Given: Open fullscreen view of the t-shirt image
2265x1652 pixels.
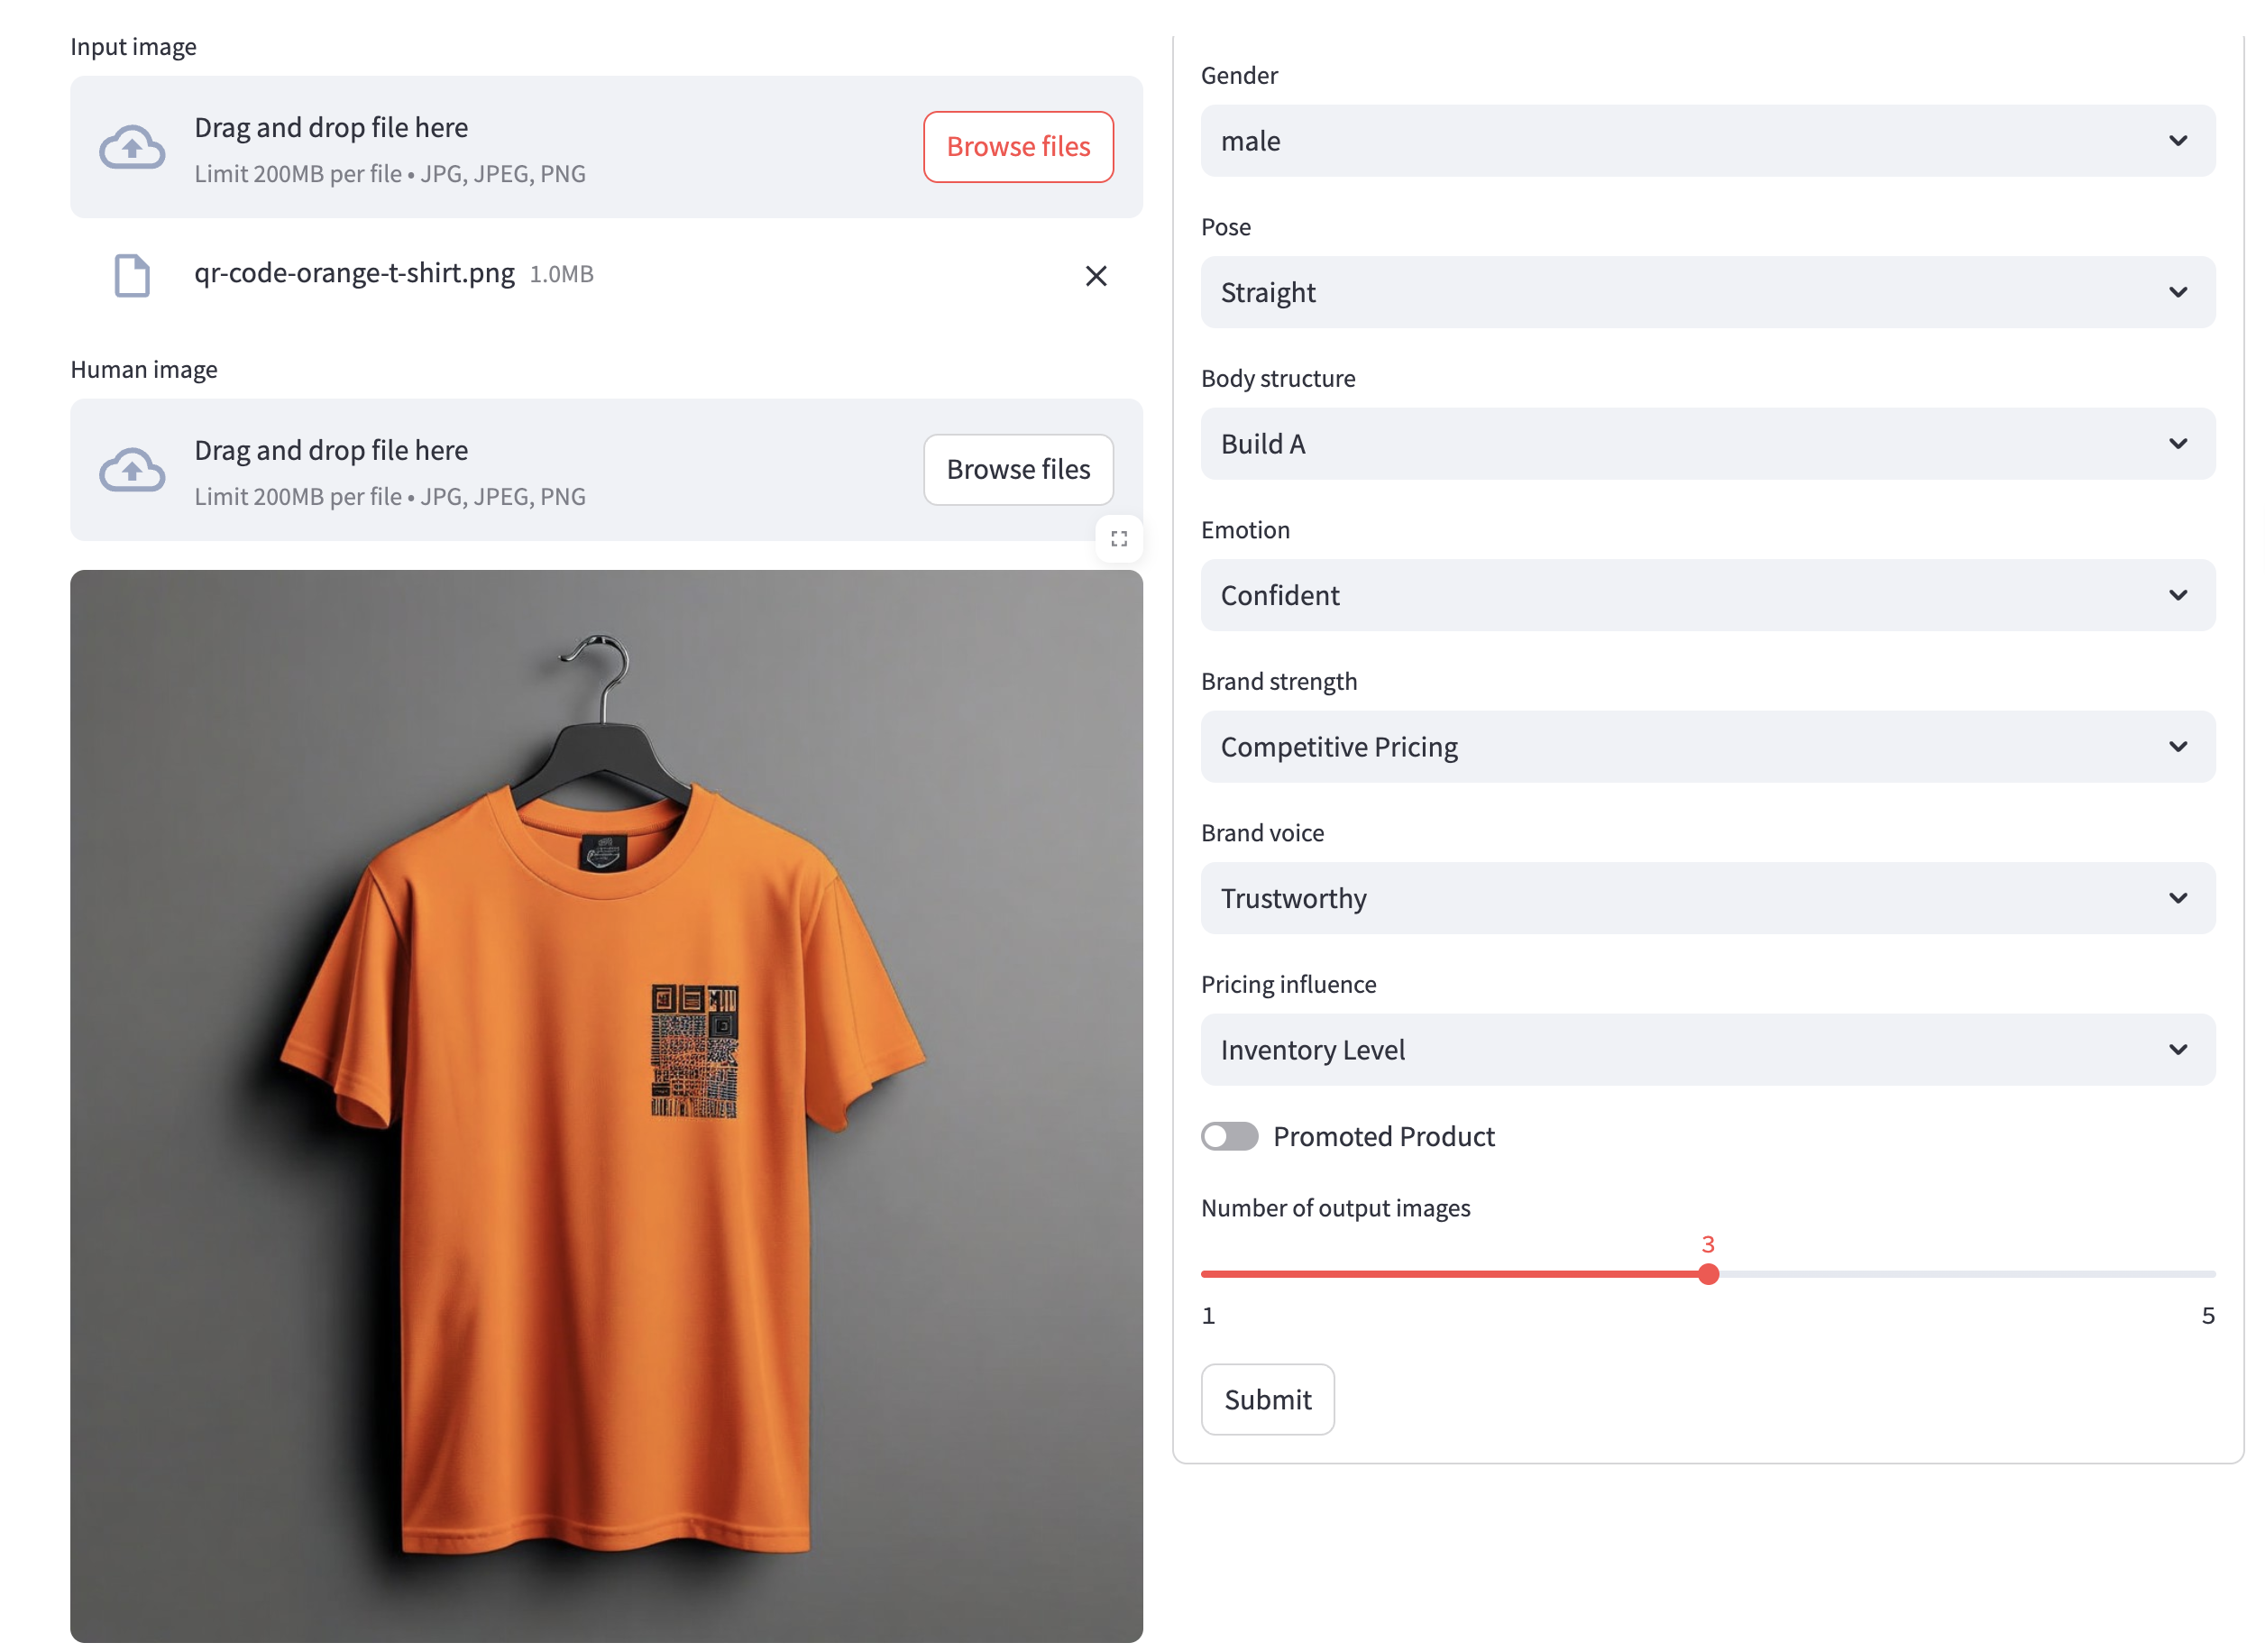Looking at the screenshot, I should point(1119,539).
